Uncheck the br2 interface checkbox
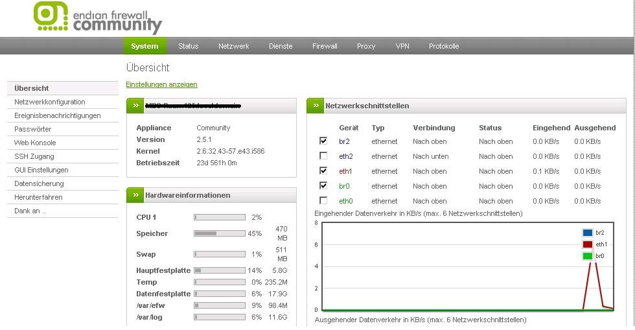Viewport: 635px width, 330px height. (323, 141)
